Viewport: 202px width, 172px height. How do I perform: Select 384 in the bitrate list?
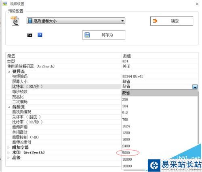[x=160, y=106]
